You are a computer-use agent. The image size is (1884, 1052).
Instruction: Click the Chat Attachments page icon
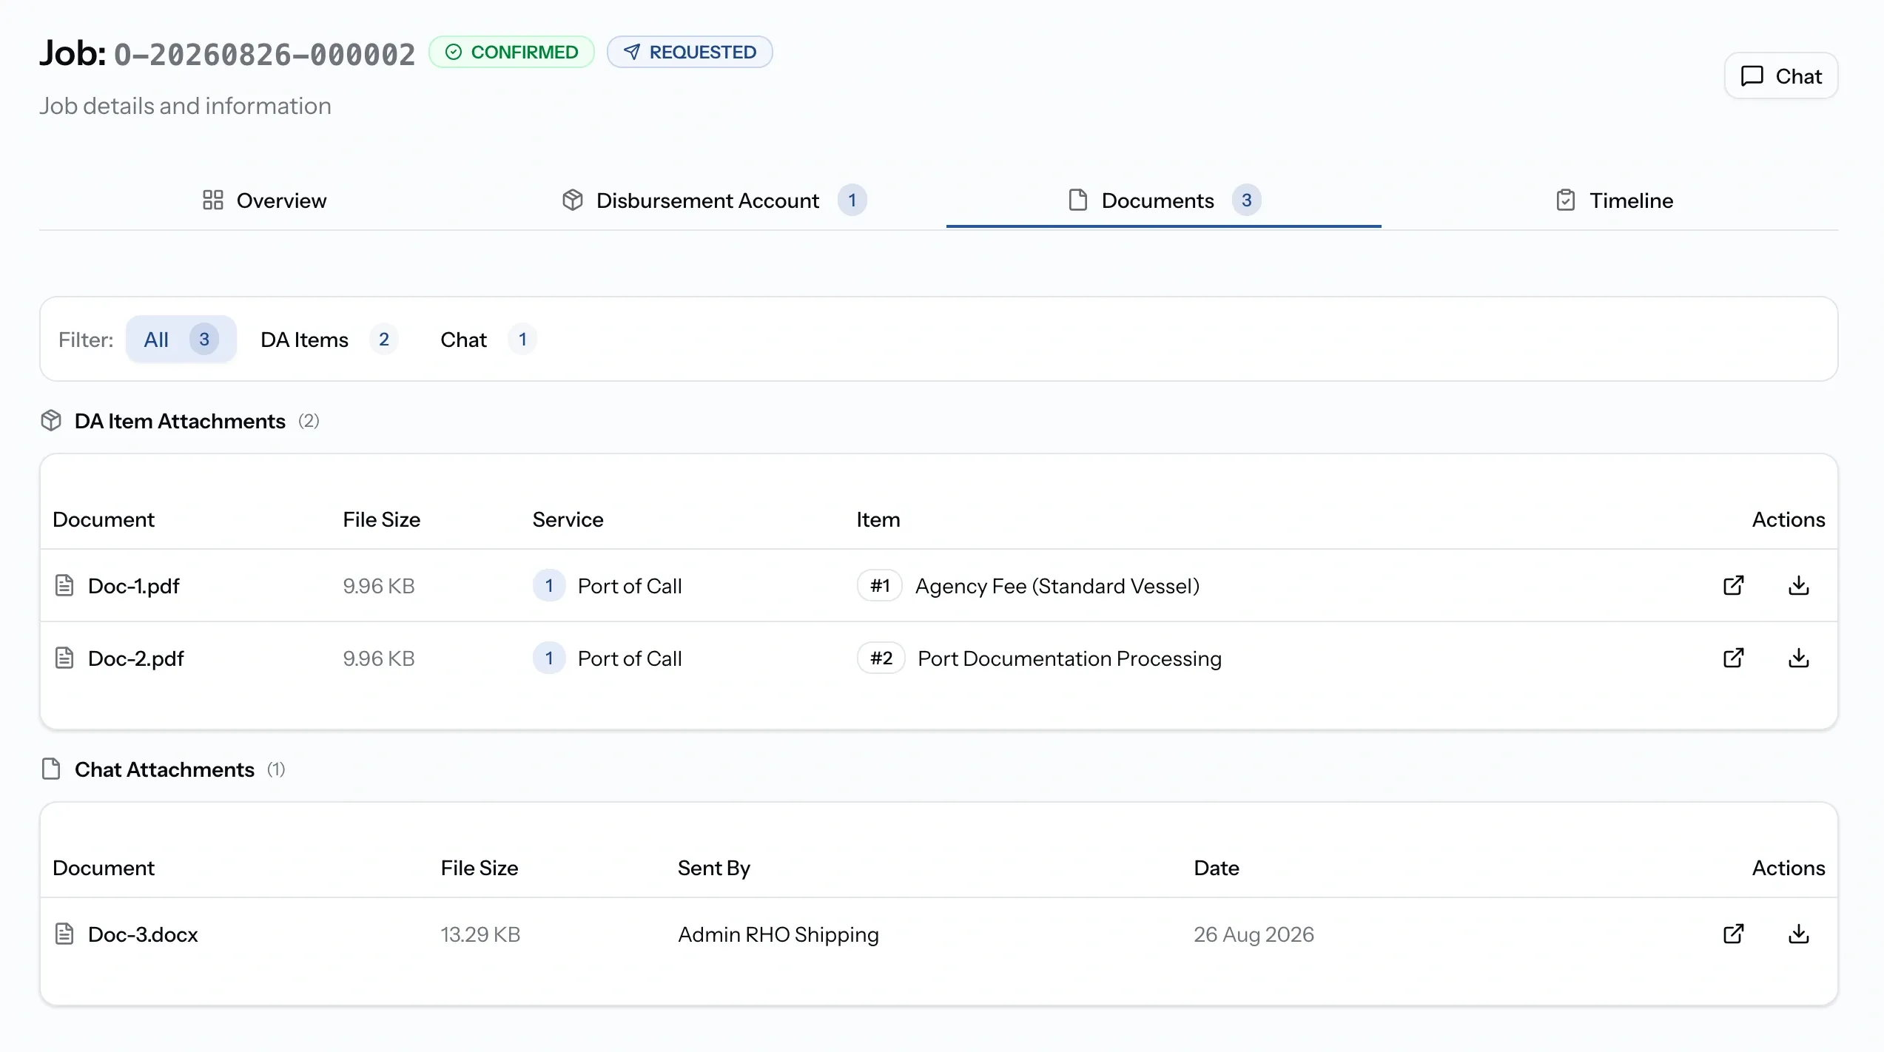(x=51, y=769)
